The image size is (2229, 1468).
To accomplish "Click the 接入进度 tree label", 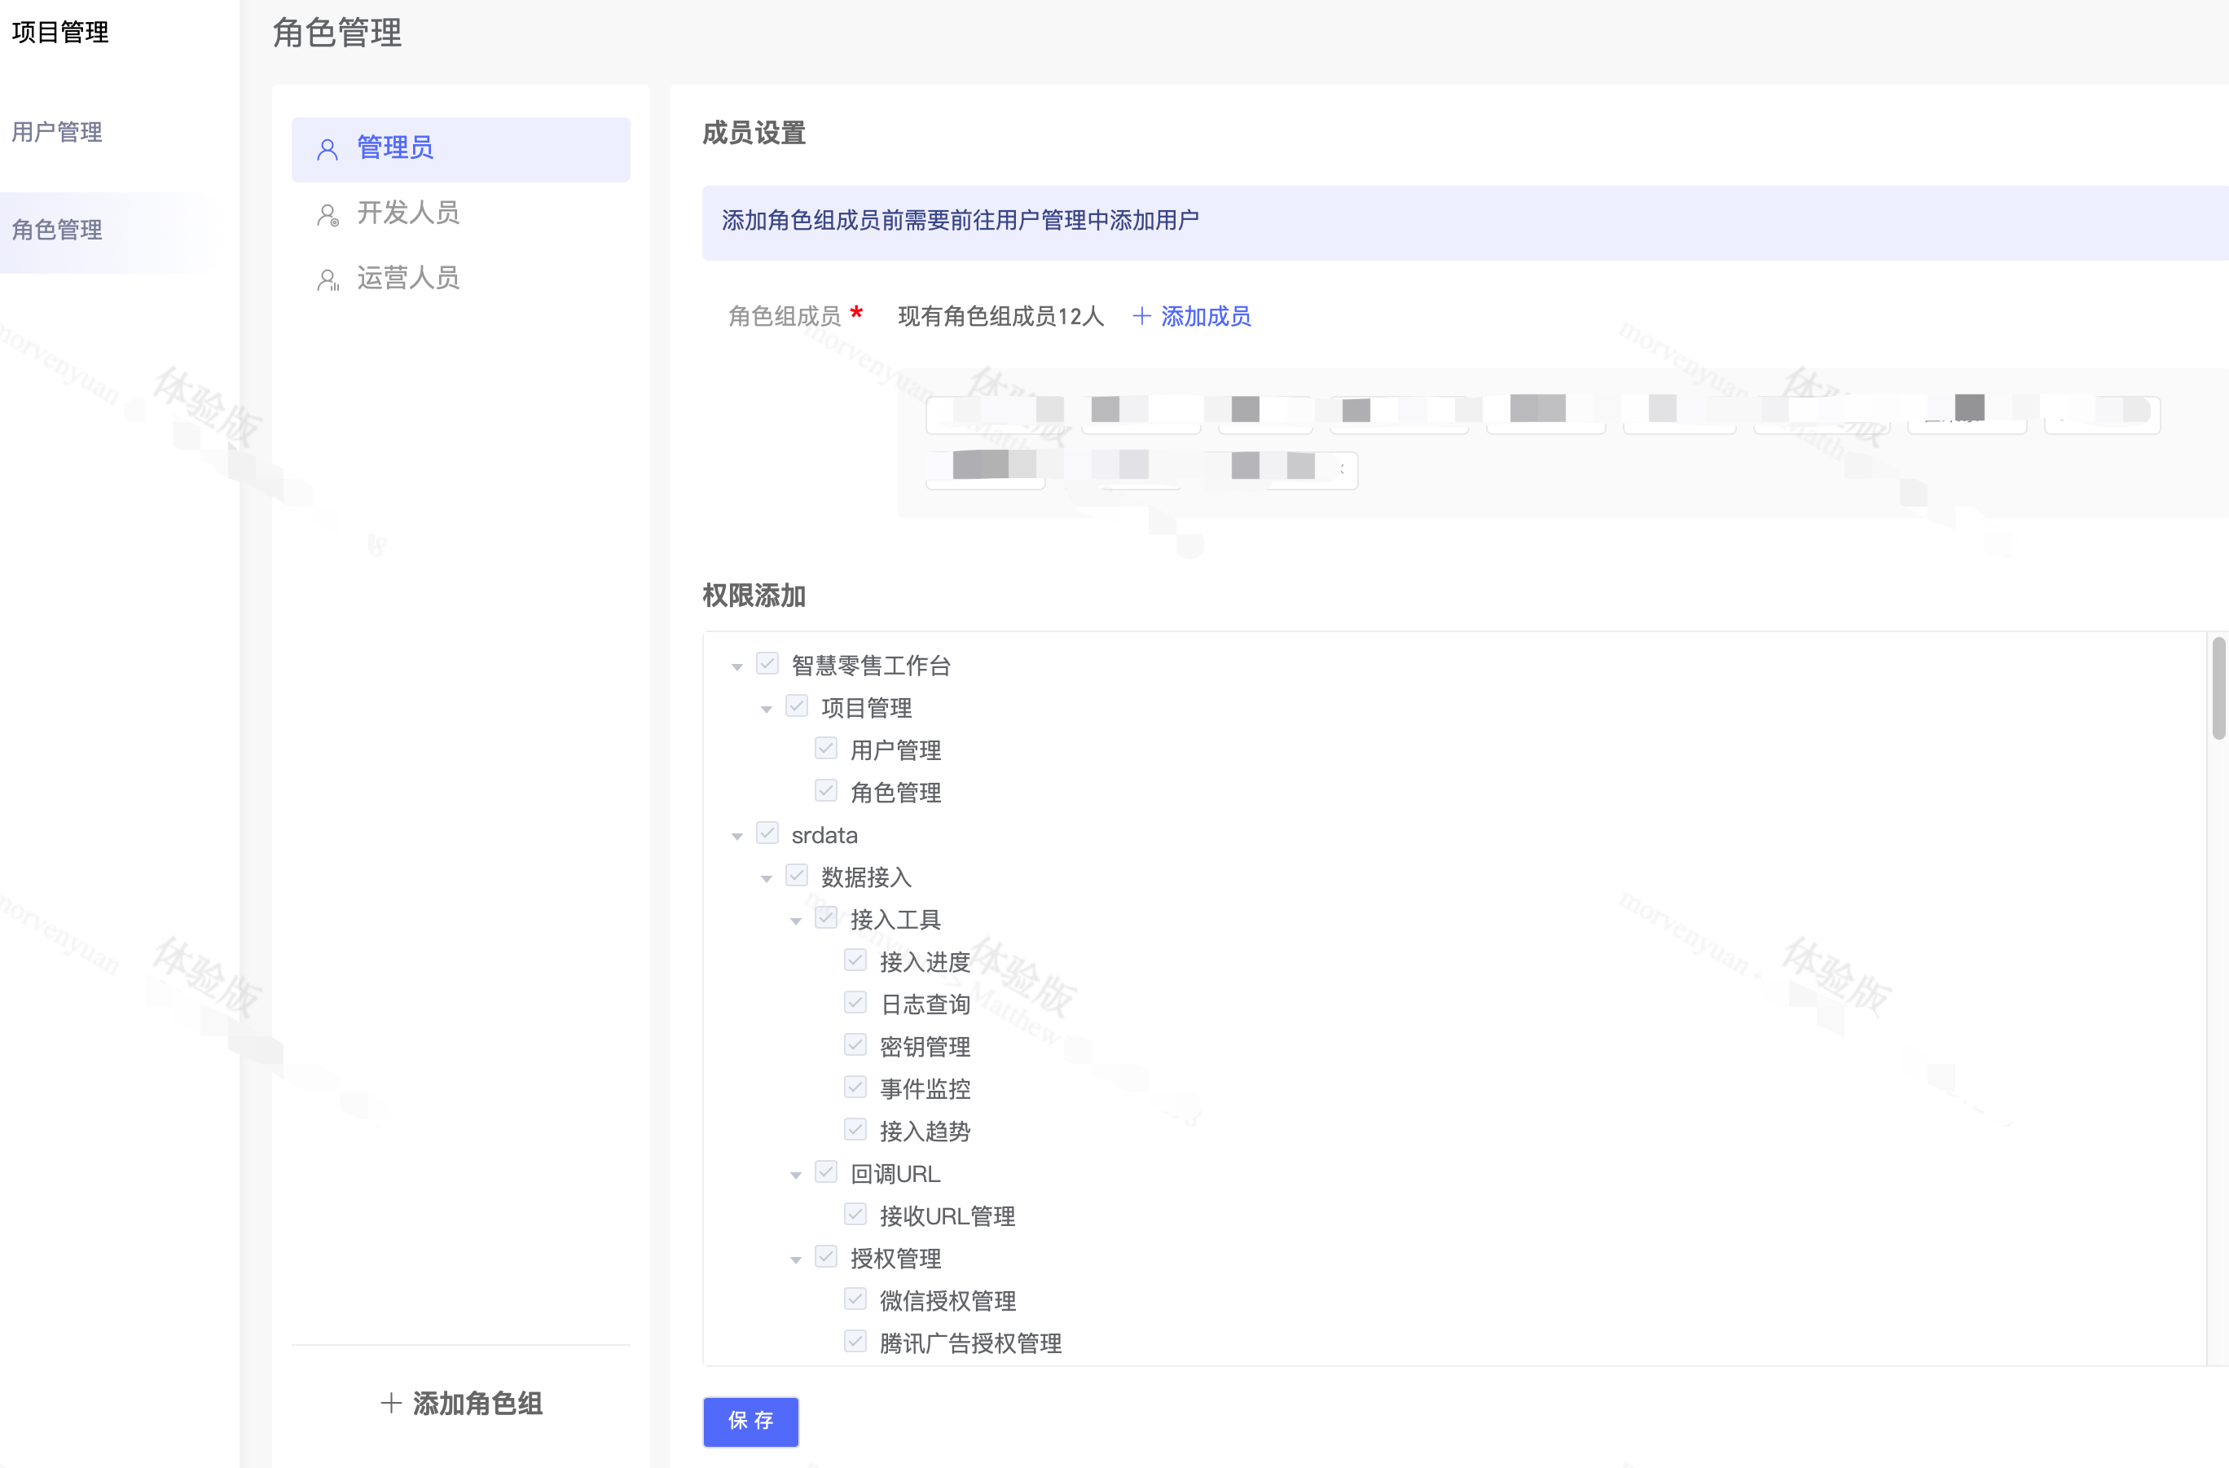I will [925, 961].
